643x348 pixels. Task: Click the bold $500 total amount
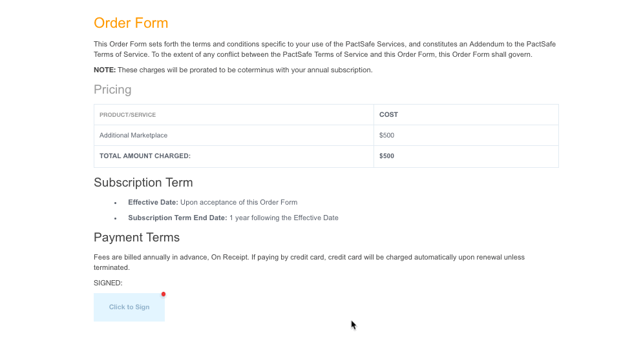386,156
